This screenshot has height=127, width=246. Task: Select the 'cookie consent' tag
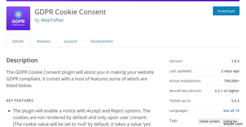point(209,121)
